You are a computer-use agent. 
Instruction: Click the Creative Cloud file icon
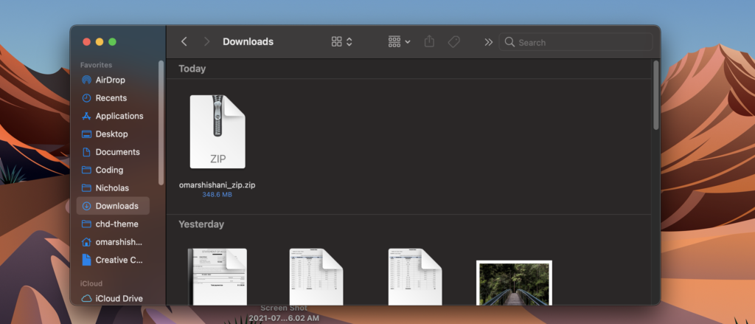87,260
